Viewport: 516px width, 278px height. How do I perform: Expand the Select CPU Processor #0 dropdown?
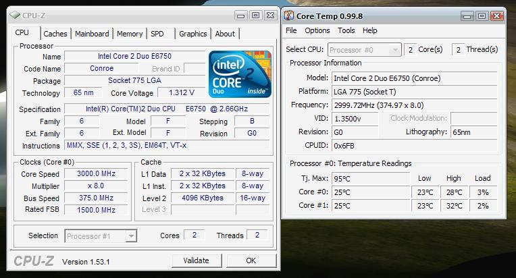click(394, 50)
